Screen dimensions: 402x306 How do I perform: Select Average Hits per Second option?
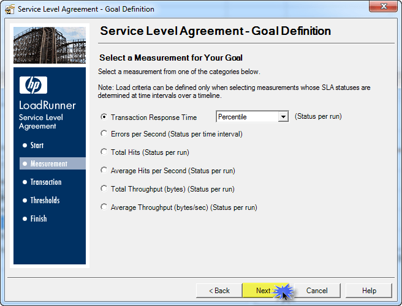tap(104, 171)
